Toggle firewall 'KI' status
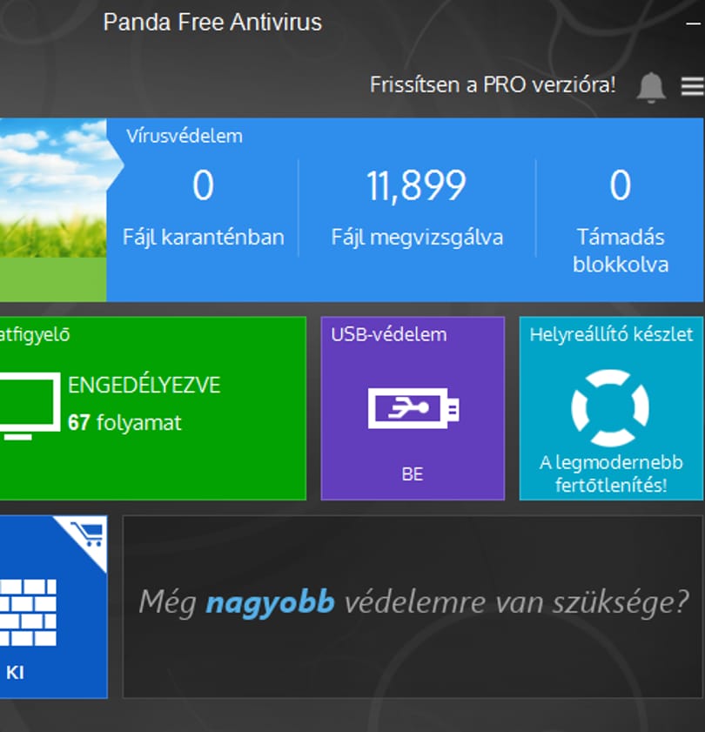The height and width of the screenshot is (732, 705). click(15, 673)
